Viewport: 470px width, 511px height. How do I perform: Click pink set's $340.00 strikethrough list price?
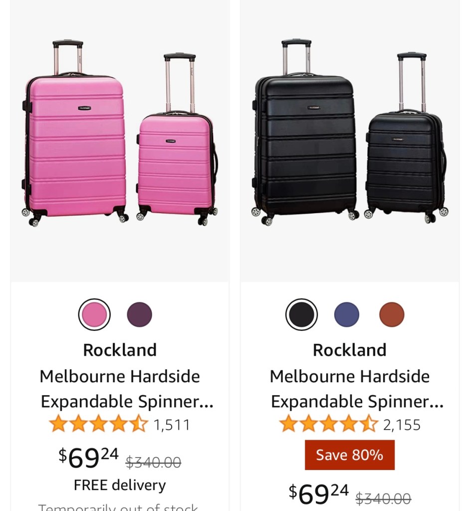[x=153, y=463]
